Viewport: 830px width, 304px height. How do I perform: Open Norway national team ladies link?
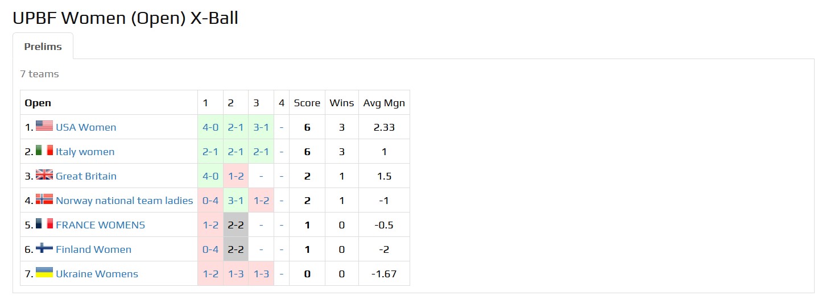[x=125, y=201]
